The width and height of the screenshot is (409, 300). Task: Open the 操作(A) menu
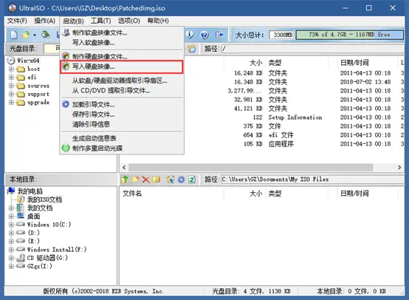tap(44, 21)
